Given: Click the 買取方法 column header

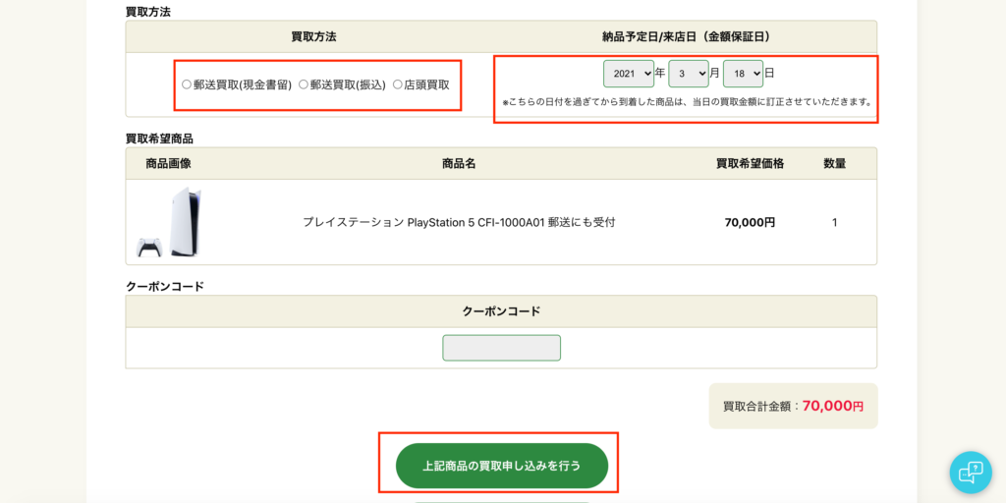Looking at the screenshot, I should coord(313,36).
